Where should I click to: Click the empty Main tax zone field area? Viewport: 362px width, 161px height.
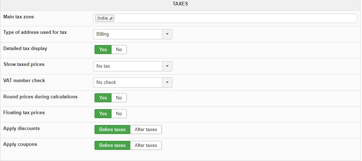click(235, 18)
